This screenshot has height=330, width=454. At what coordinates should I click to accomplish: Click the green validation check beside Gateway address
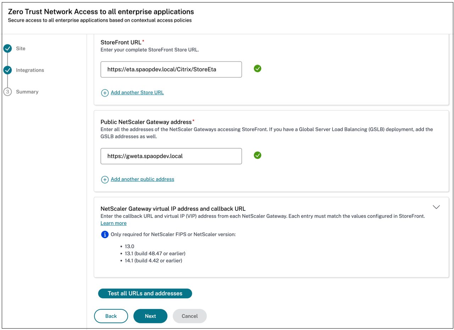pyautogui.click(x=258, y=155)
